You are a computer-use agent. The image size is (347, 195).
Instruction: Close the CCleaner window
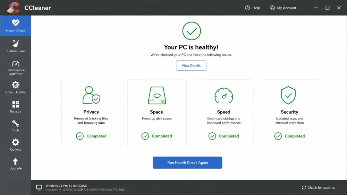point(339,8)
